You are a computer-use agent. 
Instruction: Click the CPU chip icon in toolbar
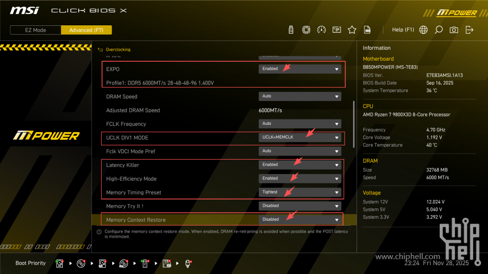306,30
